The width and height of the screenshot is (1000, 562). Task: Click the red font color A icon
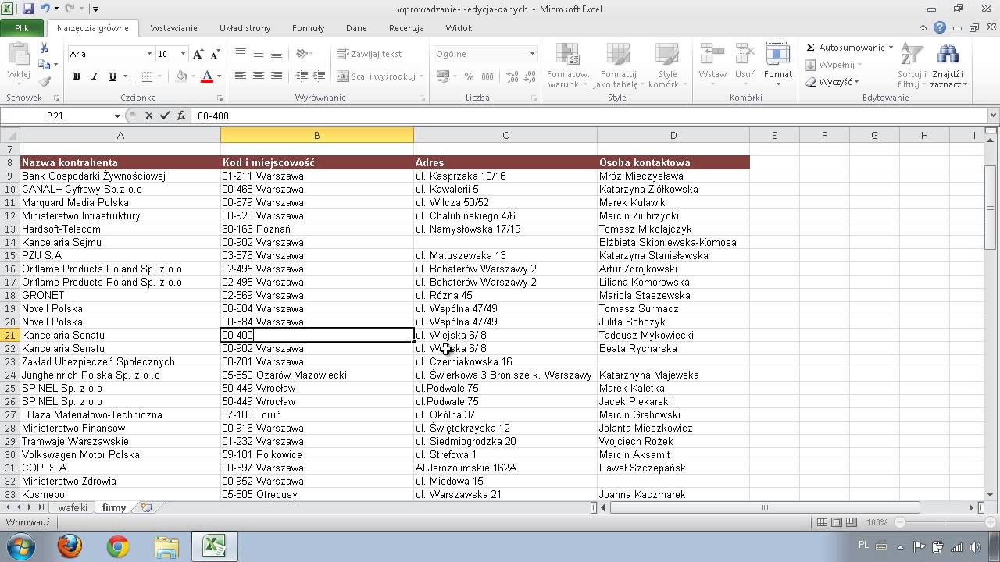click(x=207, y=76)
